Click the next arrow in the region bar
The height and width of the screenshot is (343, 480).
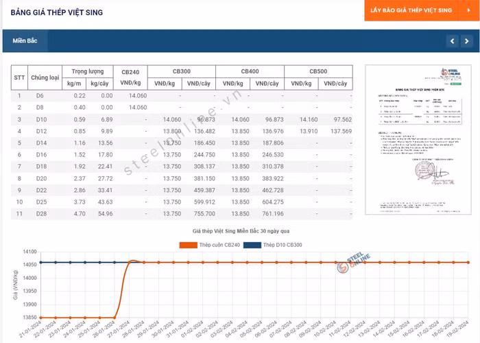tap(467, 41)
